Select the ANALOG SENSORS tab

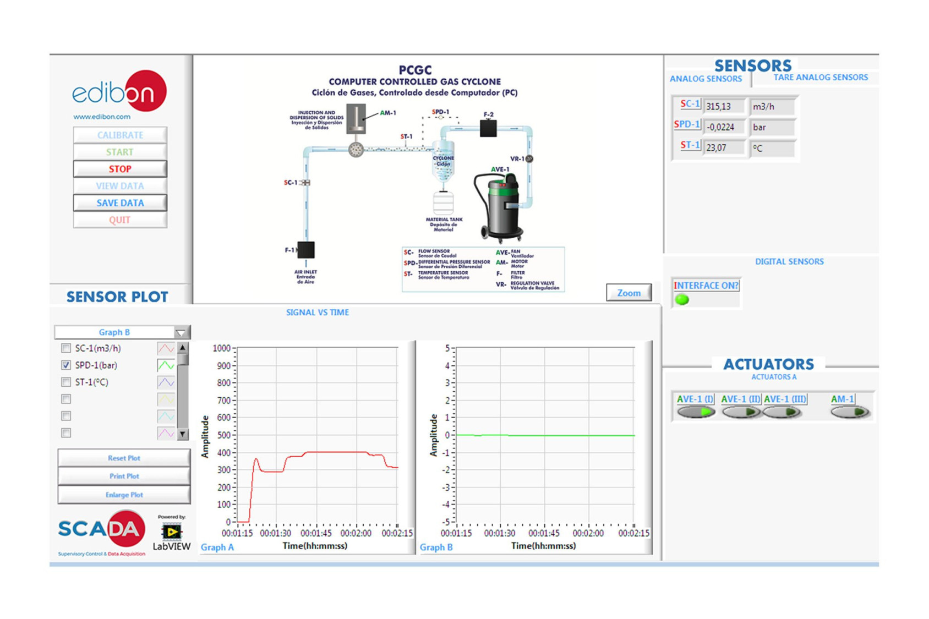click(x=706, y=79)
